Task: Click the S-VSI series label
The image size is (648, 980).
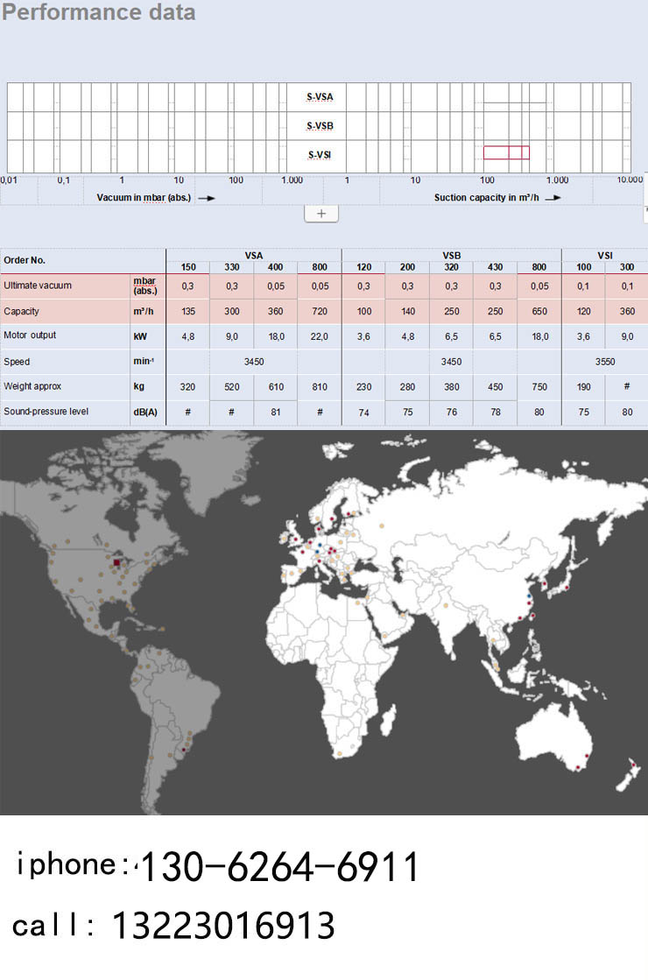Action: coord(320,155)
